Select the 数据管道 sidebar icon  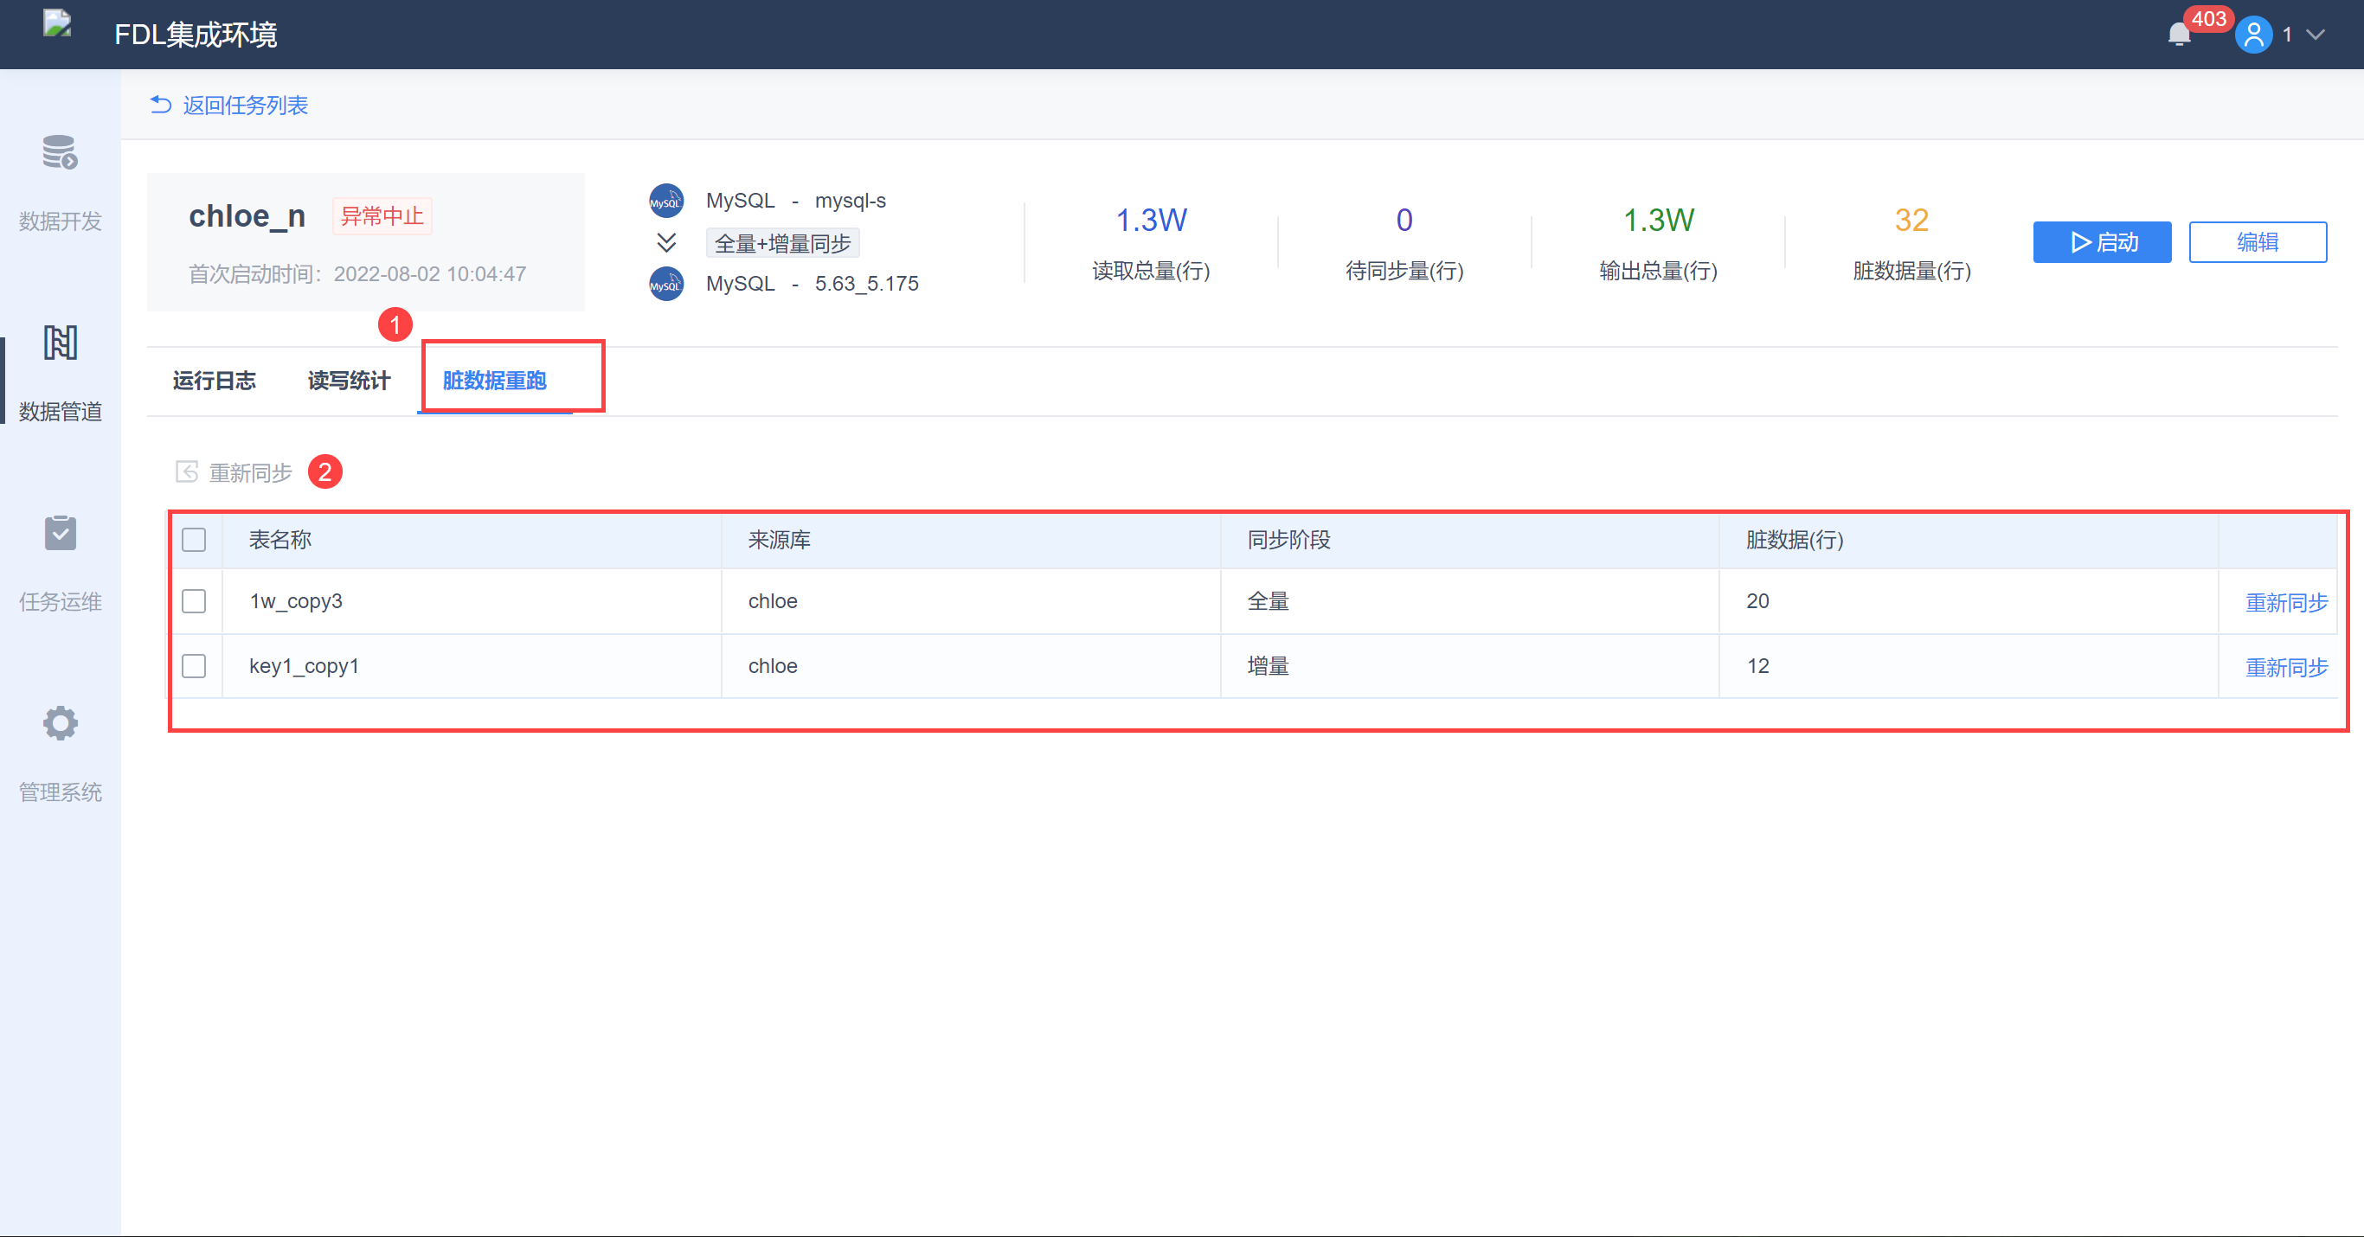point(60,343)
